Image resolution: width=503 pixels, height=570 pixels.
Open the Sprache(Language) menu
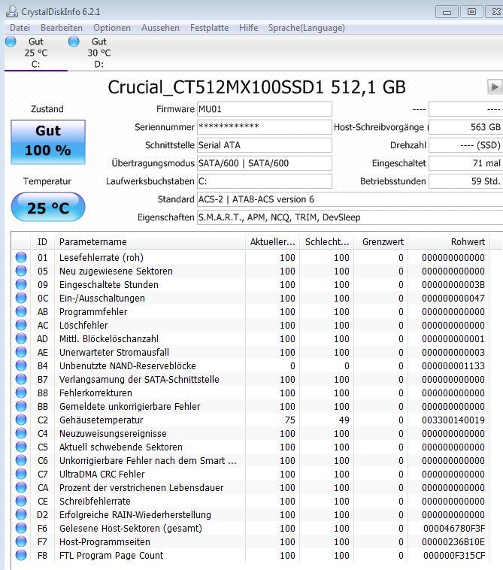point(306,28)
